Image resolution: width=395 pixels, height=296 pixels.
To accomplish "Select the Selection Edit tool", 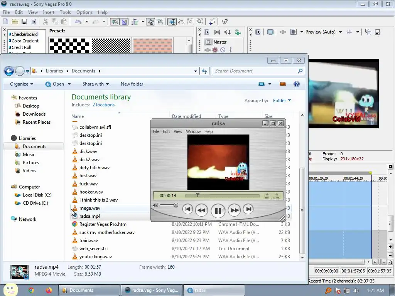I will click(191, 22).
